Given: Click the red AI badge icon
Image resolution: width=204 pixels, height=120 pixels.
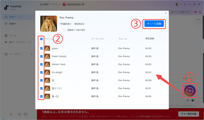Looking at the screenshot, I should [195, 12].
